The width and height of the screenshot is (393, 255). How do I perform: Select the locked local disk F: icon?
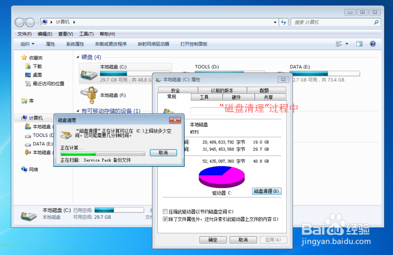coord(89,95)
